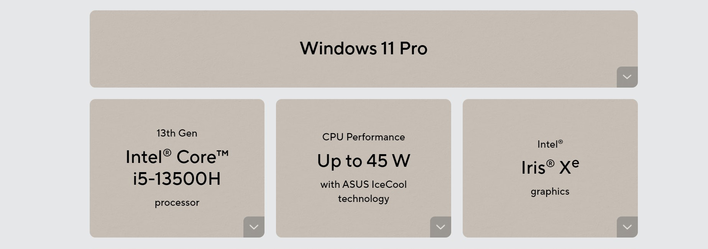Select the wide operating system card
Screen dimensions: 708x249
[363, 49]
